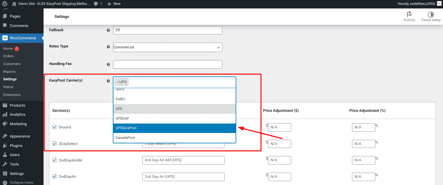Click help icon beside Rates Type
The height and width of the screenshot is (185, 443).
108,47
